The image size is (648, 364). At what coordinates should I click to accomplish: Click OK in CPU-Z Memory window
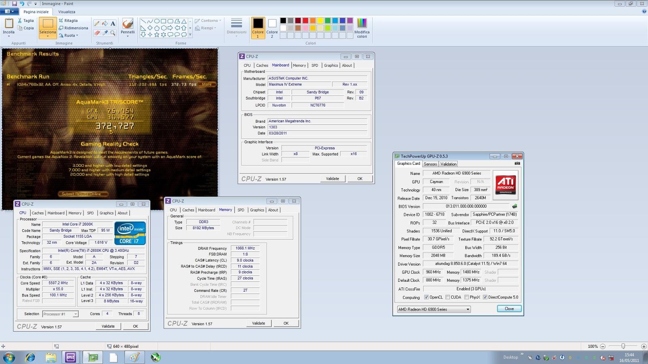[x=286, y=323]
